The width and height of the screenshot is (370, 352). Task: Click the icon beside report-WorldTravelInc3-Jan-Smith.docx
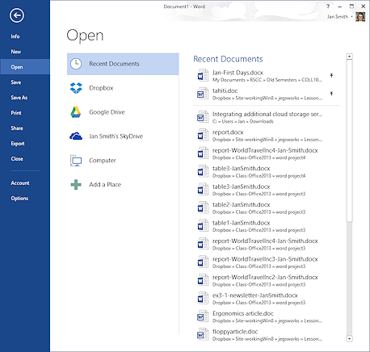tap(203, 262)
